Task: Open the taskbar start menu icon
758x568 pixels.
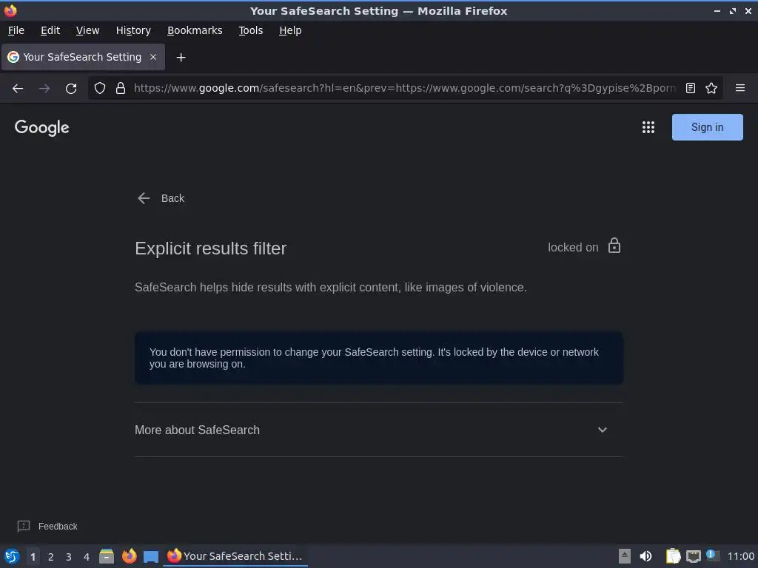Action: [x=12, y=556]
